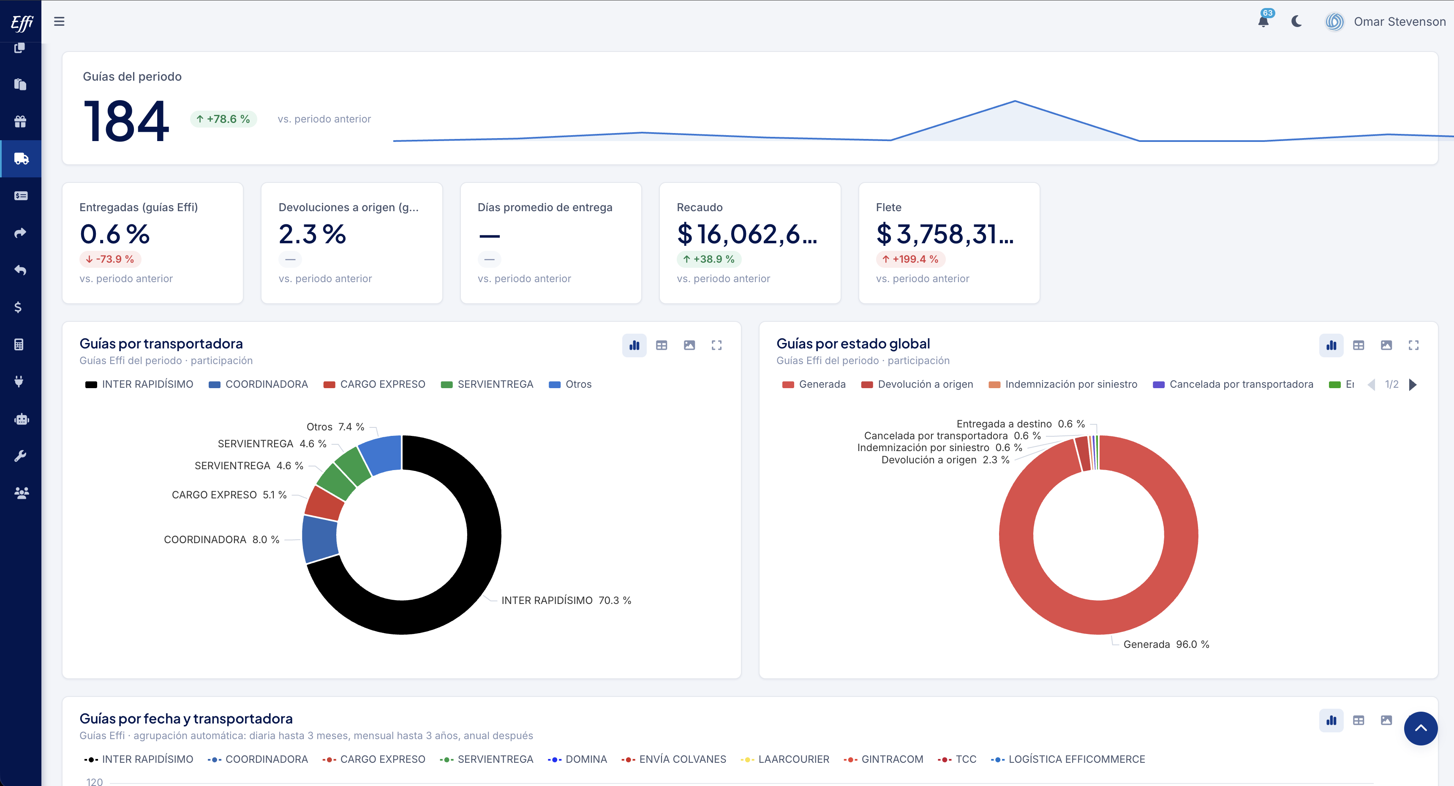Switch Guías por transportadora to chart view

(634, 345)
